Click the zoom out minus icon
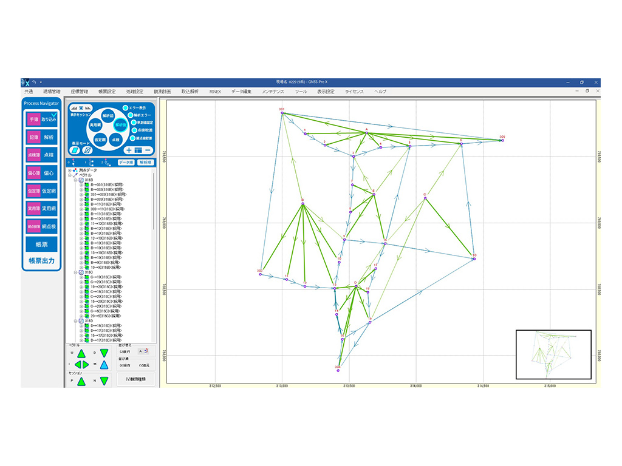This screenshot has height=466, width=622. point(148,150)
